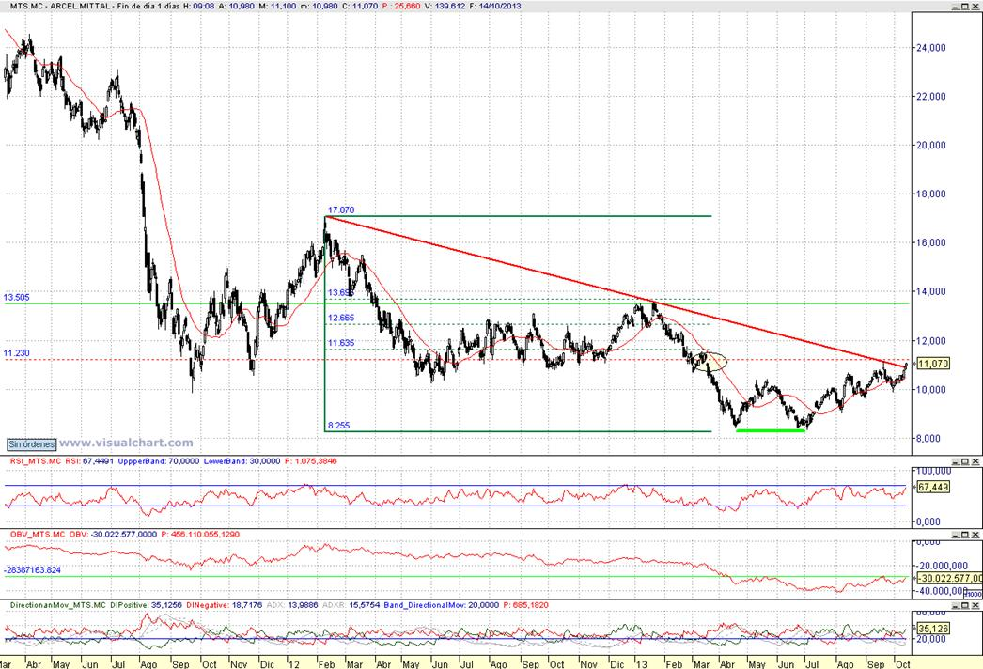Click the 'DirectionanMov_MTS.MC' indicator name

coord(58,605)
